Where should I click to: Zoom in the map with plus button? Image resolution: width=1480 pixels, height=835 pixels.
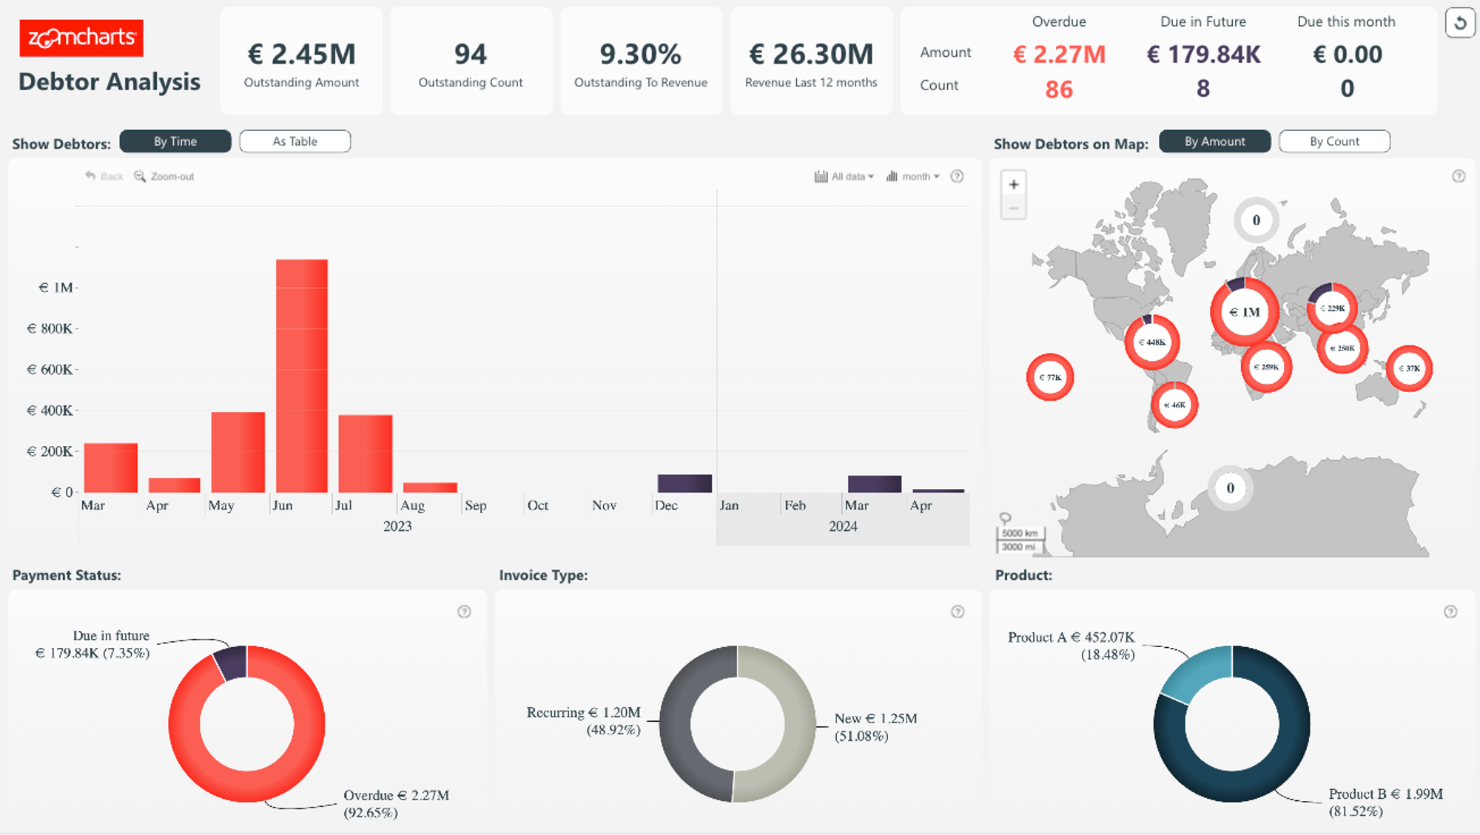click(1013, 185)
